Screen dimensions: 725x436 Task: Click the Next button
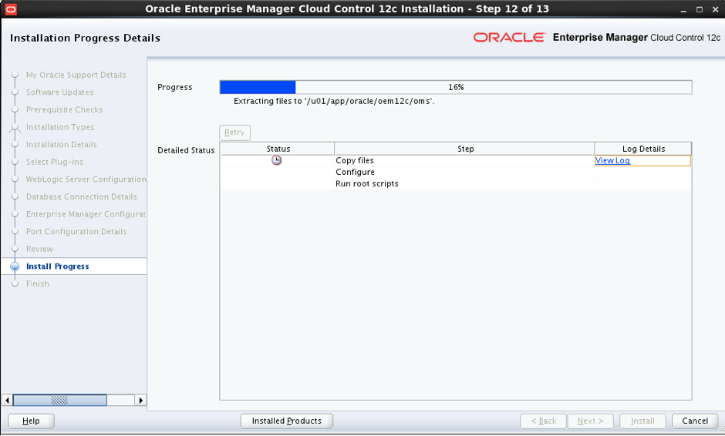[x=591, y=421]
